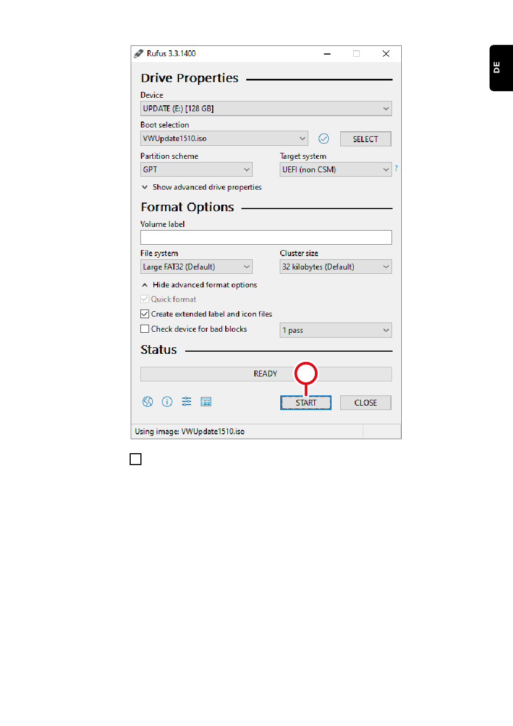Viewport: 513px width, 726px height.
Task: Enable Check device for bad blocks
Action: coord(145,329)
